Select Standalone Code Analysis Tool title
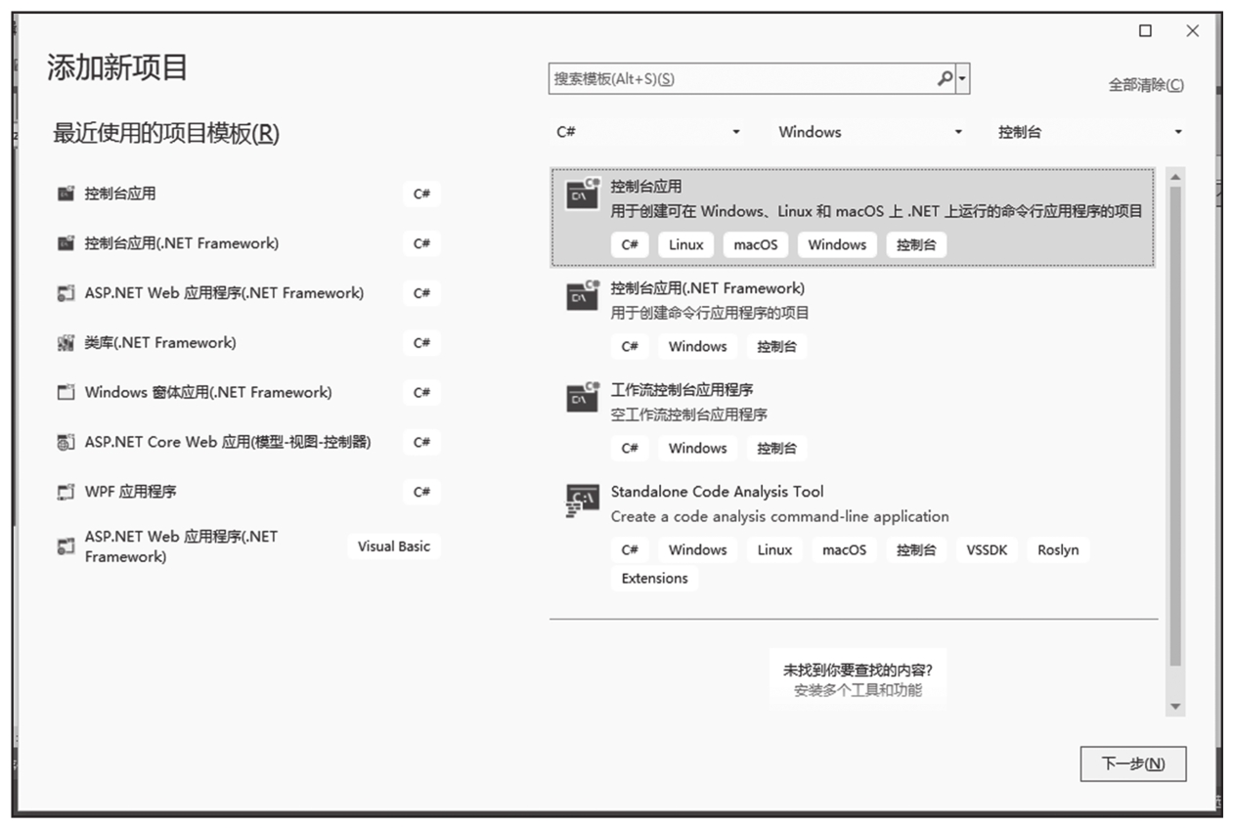Screen dimensions: 1234x828 click(x=718, y=492)
